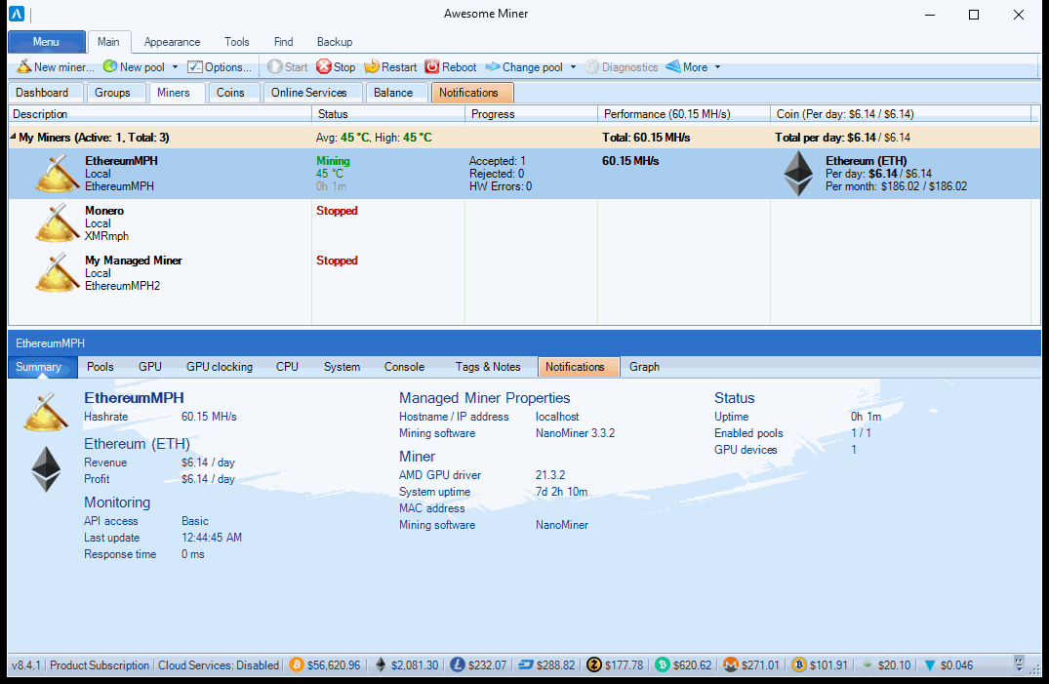Image resolution: width=1049 pixels, height=684 pixels.
Task: Click the Restart arrow icon
Action: pos(372,66)
